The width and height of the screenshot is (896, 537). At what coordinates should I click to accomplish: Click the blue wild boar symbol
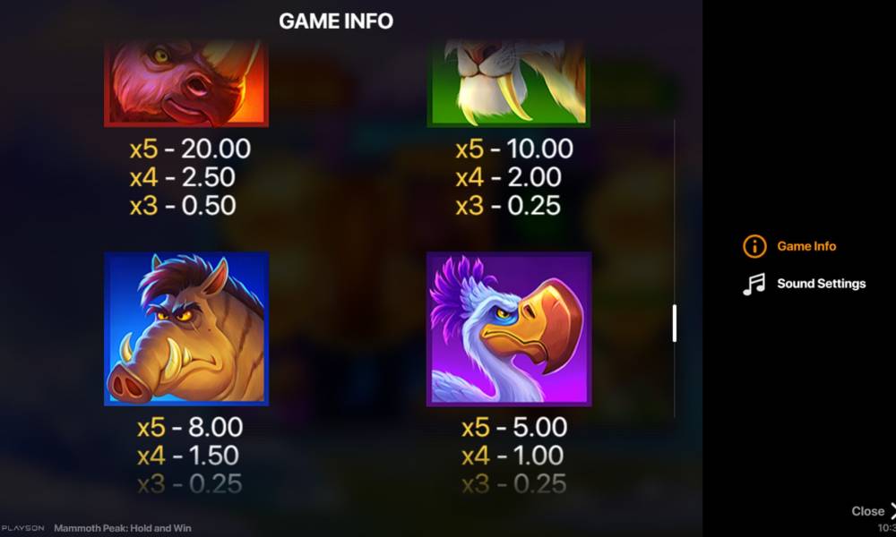point(186,329)
